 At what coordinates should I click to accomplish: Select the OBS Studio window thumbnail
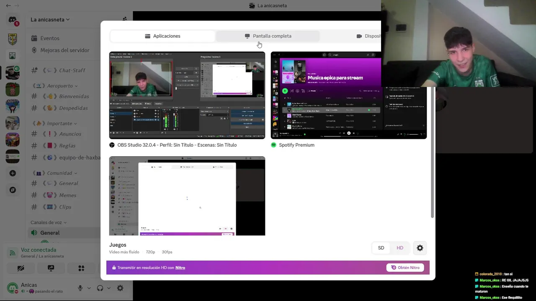pos(187,95)
